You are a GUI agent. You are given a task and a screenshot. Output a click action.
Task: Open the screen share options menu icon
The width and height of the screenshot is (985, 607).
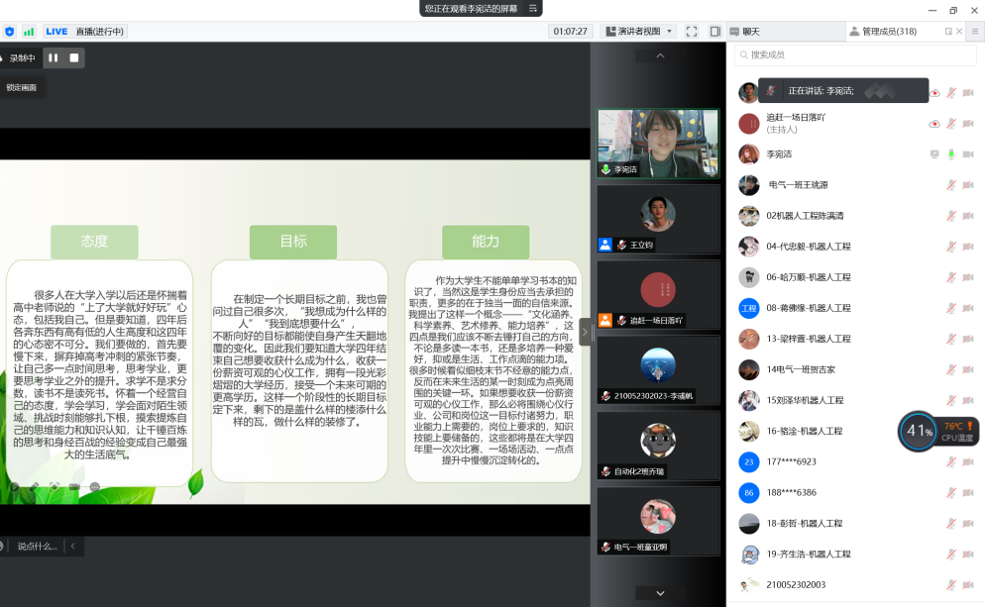[533, 8]
